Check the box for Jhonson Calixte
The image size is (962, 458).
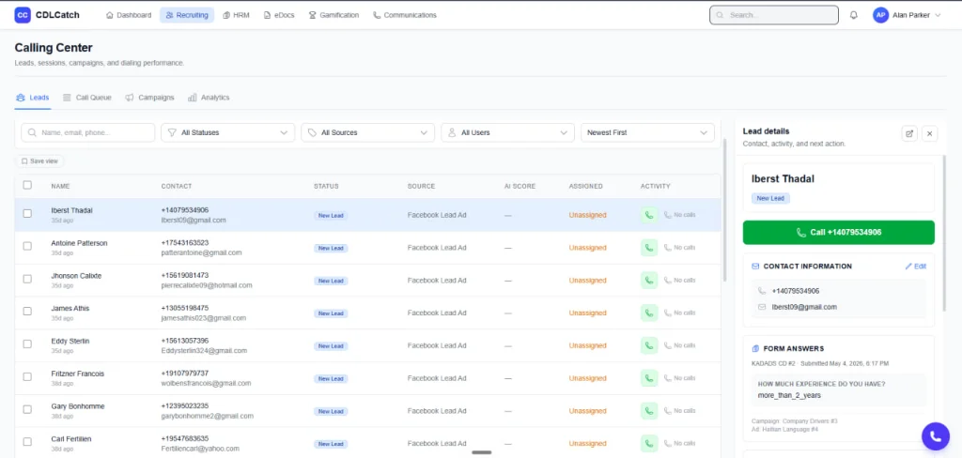point(27,279)
